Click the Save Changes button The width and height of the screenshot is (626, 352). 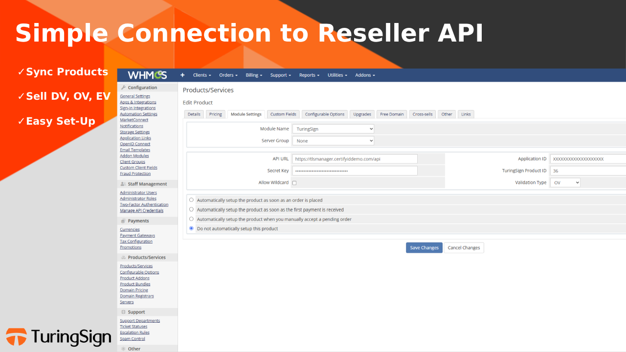pyautogui.click(x=424, y=248)
